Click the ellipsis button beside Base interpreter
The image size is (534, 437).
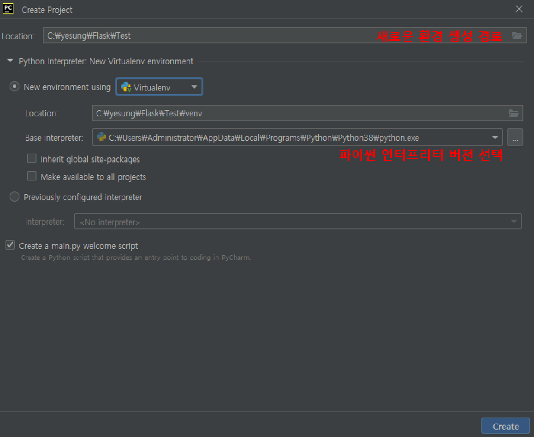coord(515,138)
